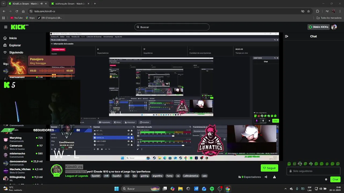Viewport: 344px width, 193px height.
Task: Open the Maps bookmark
Action: (30, 18)
